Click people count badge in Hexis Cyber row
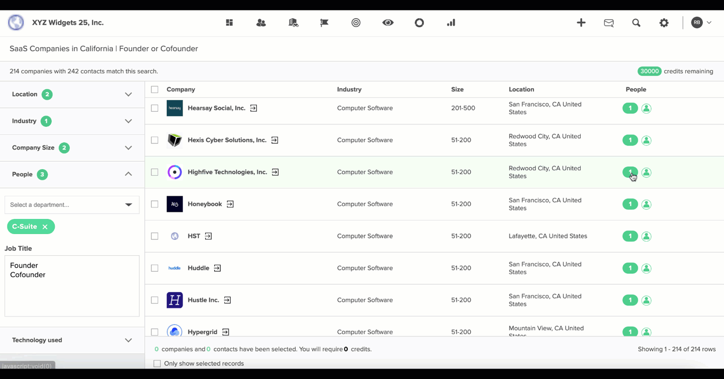The image size is (724, 379). [630, 140]
